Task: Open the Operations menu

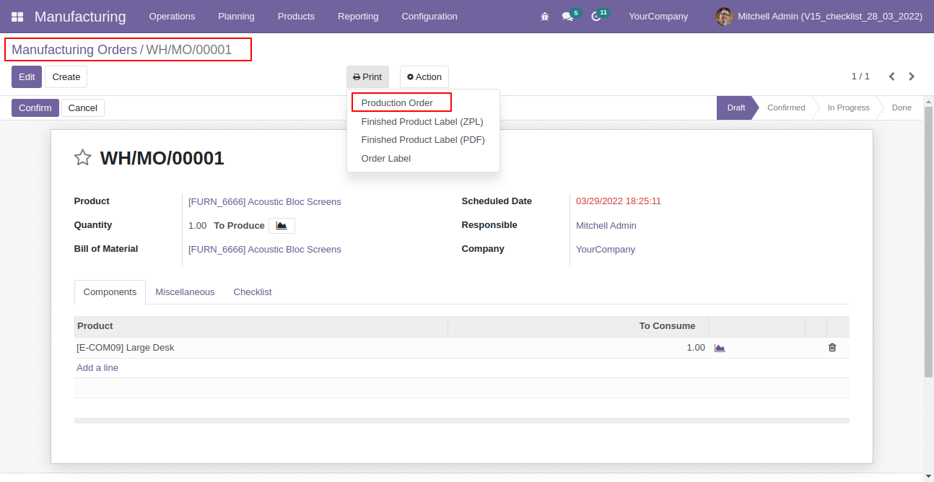Action: point(172,17)
